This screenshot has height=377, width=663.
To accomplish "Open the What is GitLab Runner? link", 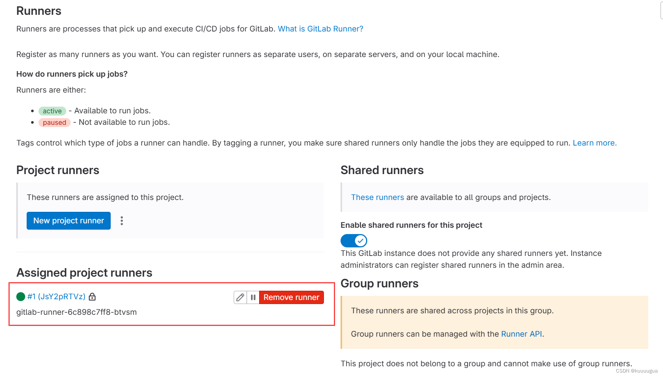I will point(321,29).
